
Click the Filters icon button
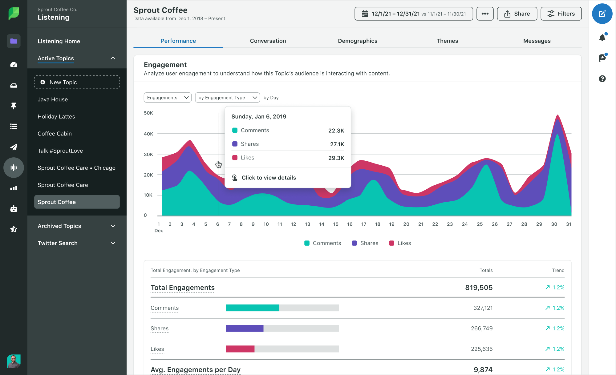[x=561, y=14]
